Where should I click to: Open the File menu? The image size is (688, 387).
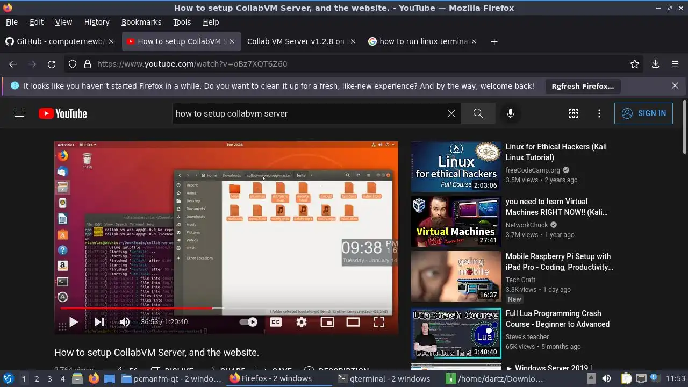click(x=11, y=22)
